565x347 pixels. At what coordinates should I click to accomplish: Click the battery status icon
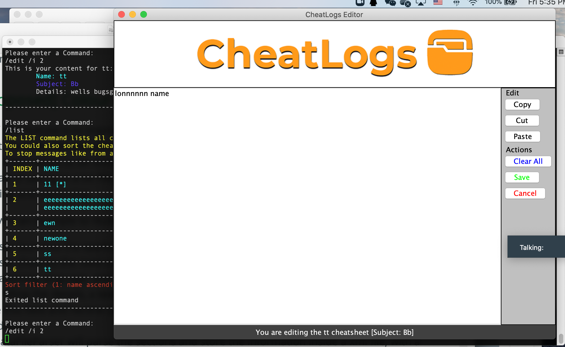(x=510, y=3)
